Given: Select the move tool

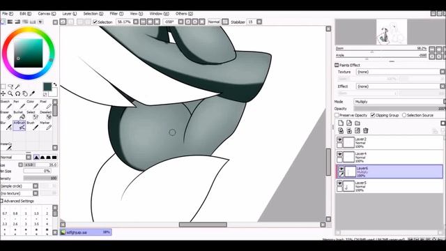Looking at the screenshot, I should (3, 93).
